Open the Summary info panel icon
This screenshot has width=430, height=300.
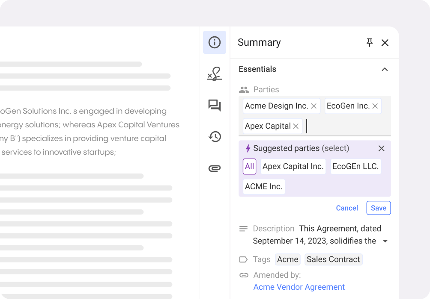tap(215, 42)
